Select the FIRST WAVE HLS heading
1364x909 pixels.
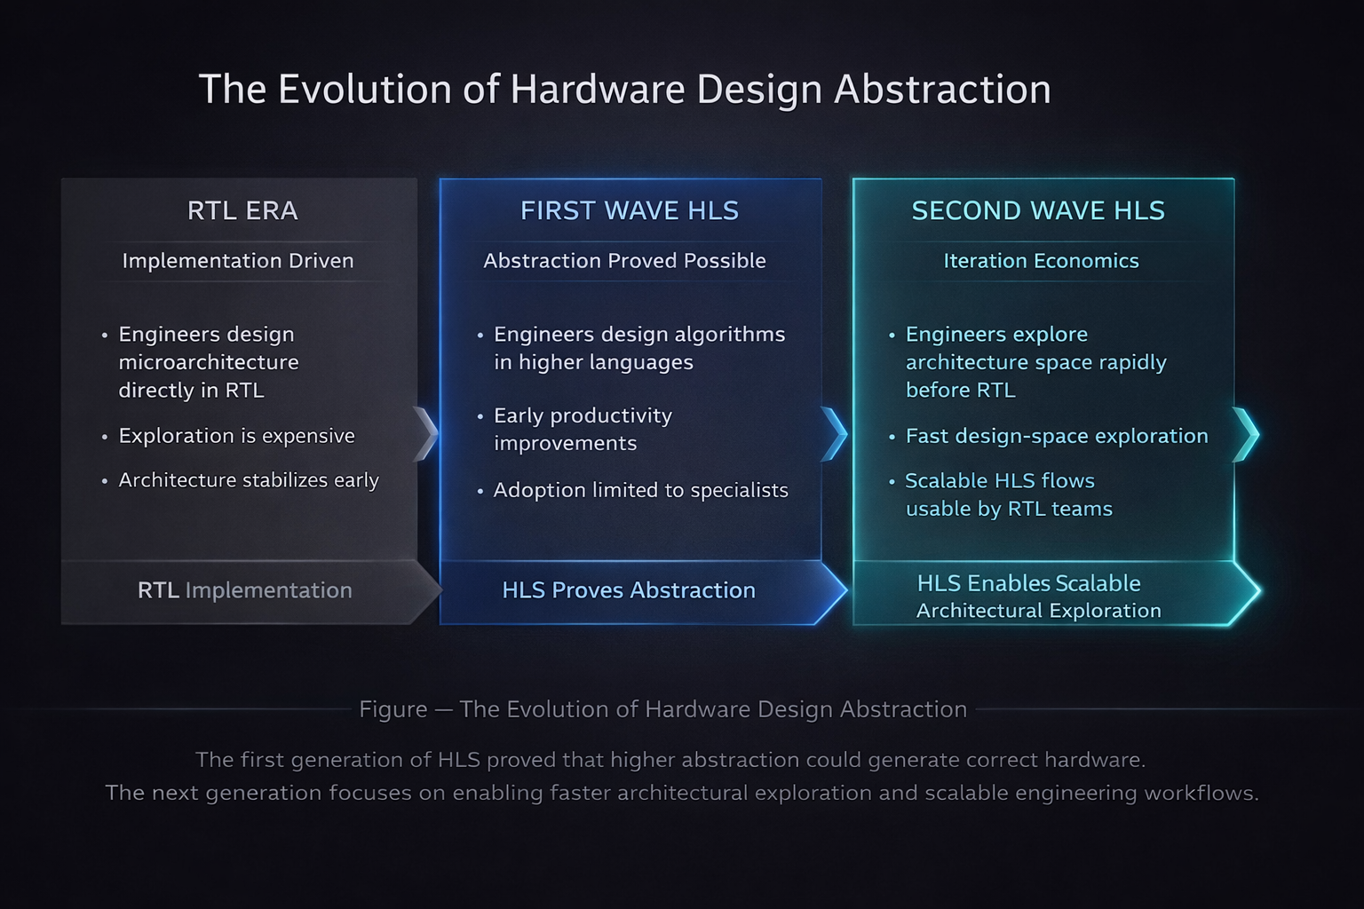click(x=630, y=210)
